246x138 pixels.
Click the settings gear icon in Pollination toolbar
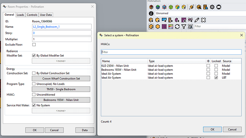click(x=212, y=7)
